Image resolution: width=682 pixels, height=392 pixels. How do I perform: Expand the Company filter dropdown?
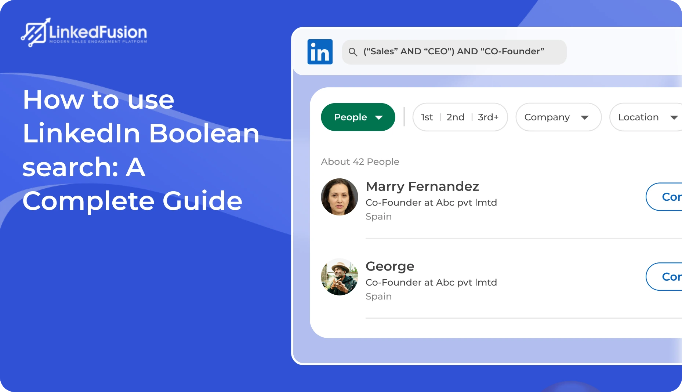[558, 117]
